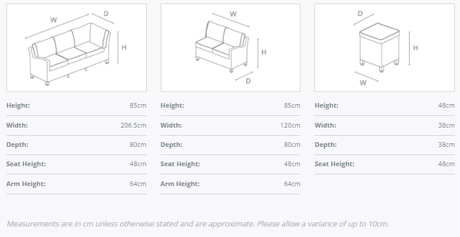Click the footstool's Depth label
Image resolution: width=460 pixels, height=237 pixels.
click(x=326, y=145)
